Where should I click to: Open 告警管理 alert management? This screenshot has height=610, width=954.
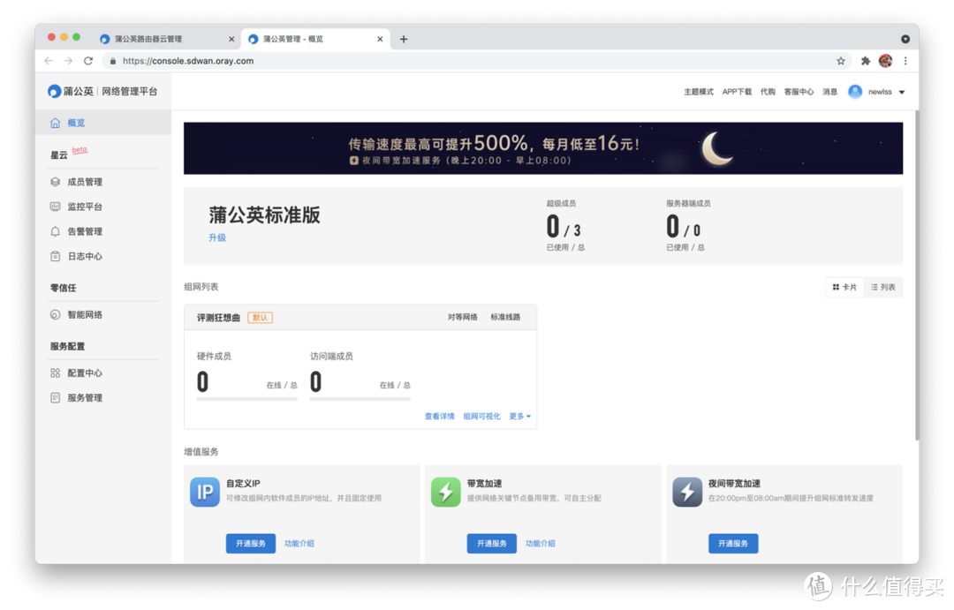coord(84,231)
